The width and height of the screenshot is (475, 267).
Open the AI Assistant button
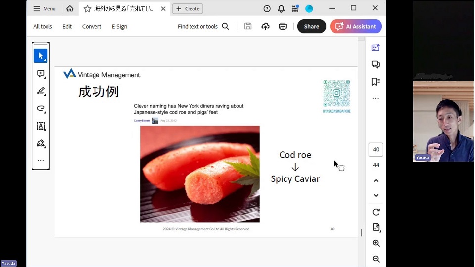click(x=356, y=26)
